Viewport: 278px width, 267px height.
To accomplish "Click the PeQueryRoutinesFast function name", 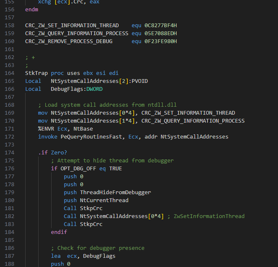I will click(91, 136).
